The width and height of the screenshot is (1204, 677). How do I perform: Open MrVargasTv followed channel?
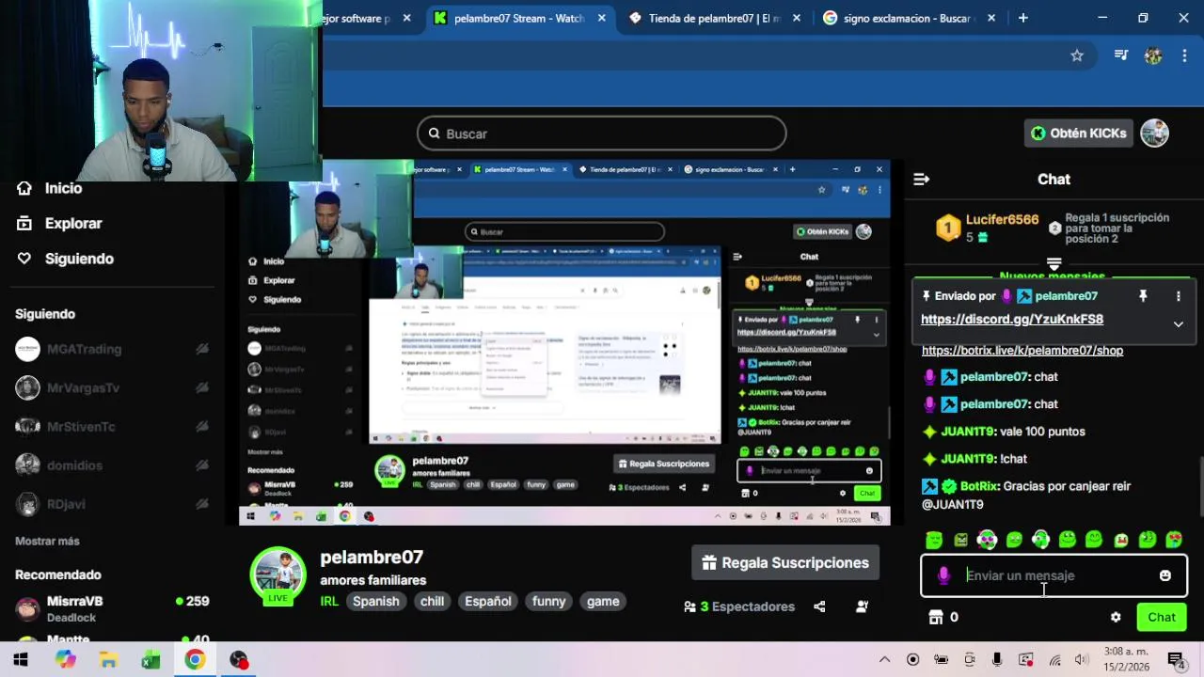111,387
